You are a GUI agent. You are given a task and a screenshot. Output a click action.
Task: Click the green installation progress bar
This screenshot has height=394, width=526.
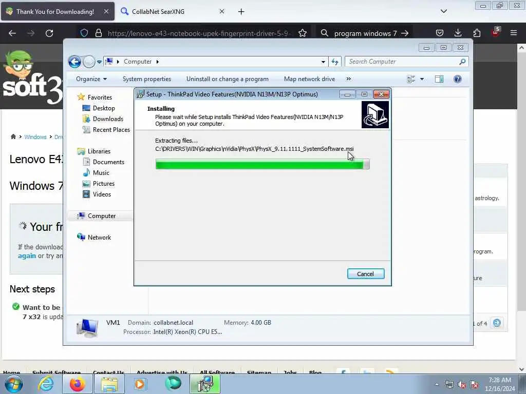(x=262, y=164)
